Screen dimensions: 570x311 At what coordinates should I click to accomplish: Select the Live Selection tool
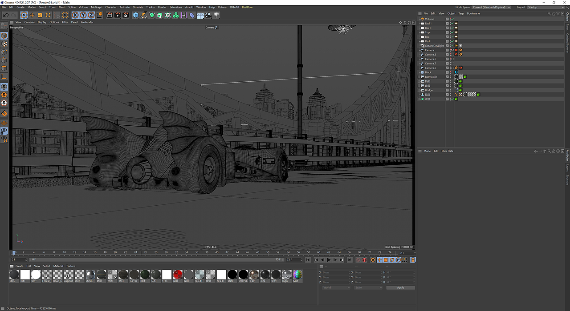pos(24,15)
